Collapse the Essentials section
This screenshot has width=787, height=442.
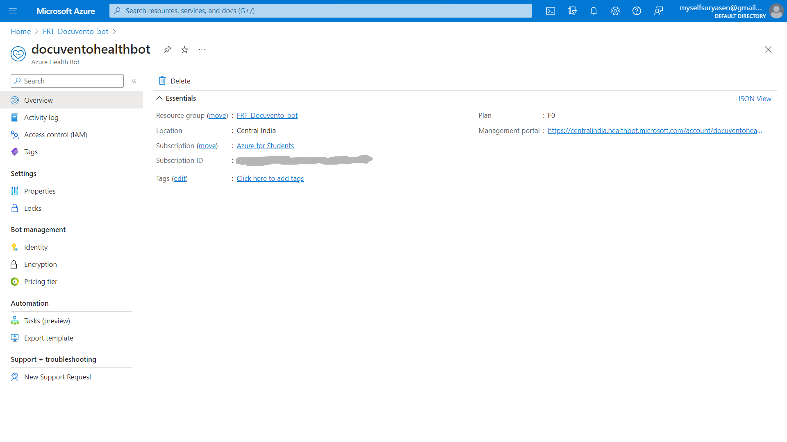pos(159,98)
